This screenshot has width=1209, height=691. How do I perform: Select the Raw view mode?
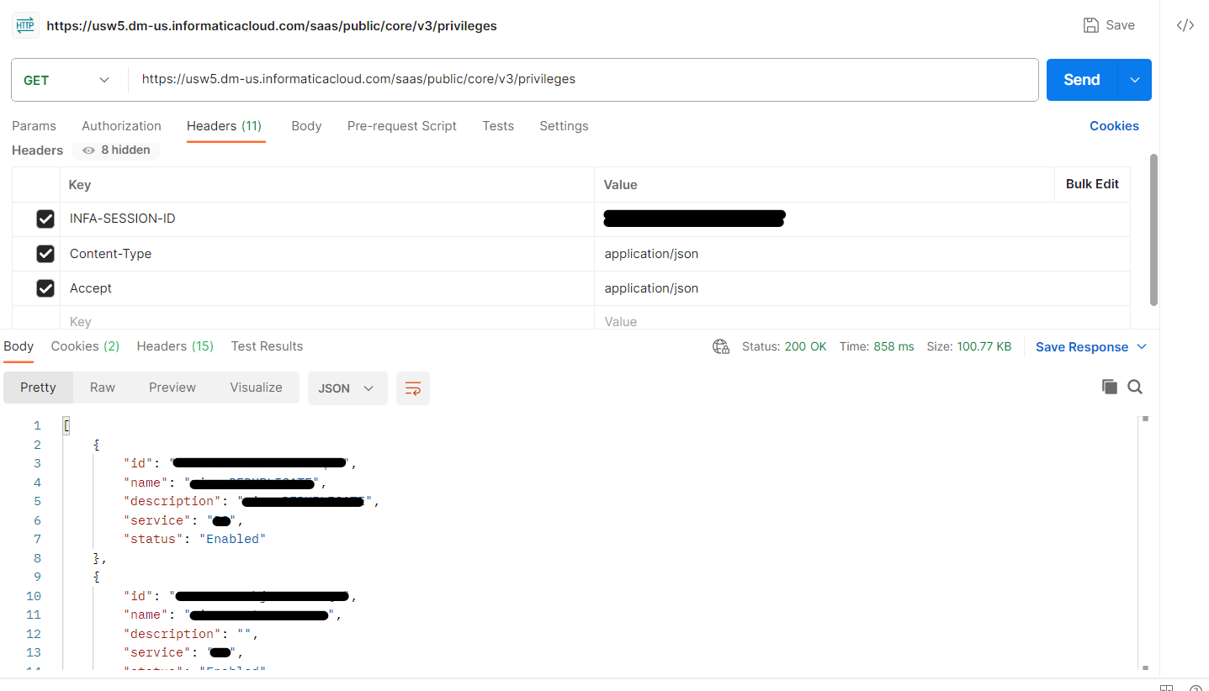pyautogui.click(x=103, y=388)
